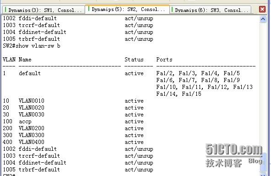
Task: Click the 'VLAN0030' name
Action: pyautogui.click(x=32, y=115)
